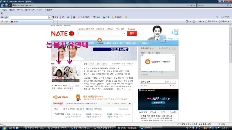Open the NATE search box suggestions dropdown
This screenshot has width=232, height=130.
pos(124,34)
